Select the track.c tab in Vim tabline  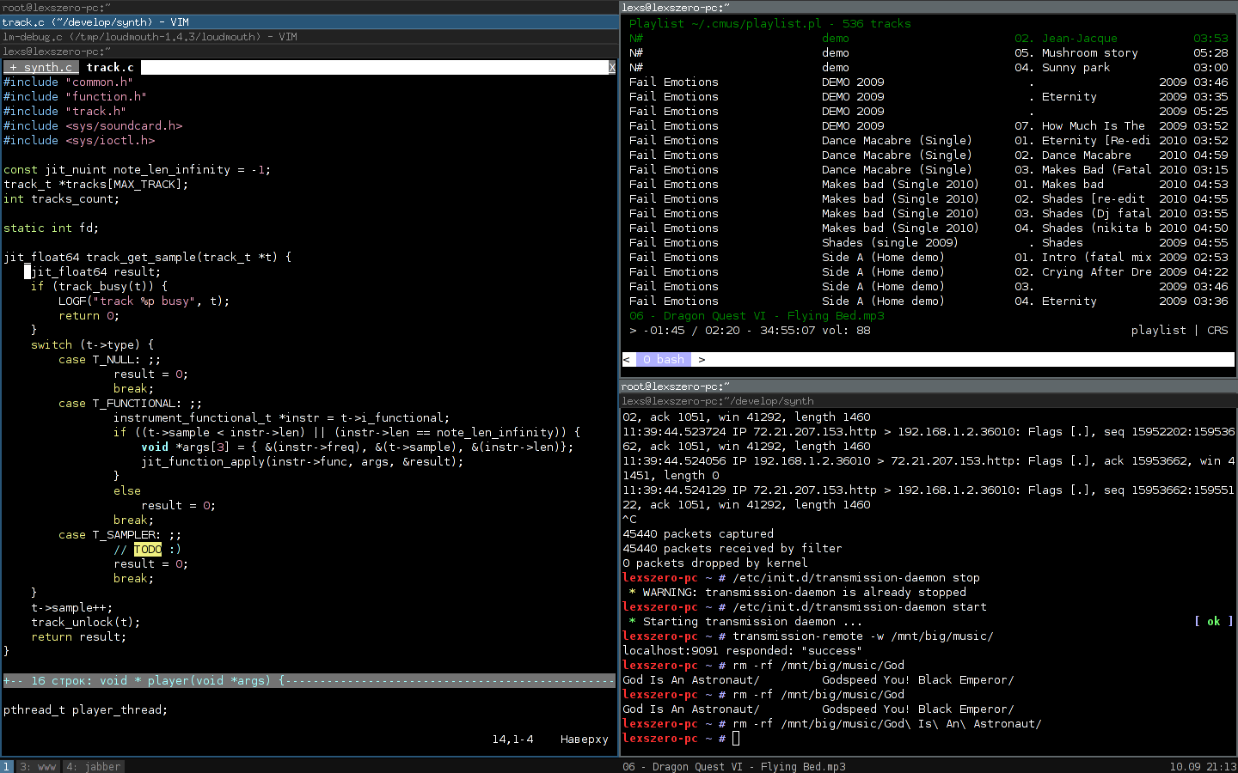point(110,67)
